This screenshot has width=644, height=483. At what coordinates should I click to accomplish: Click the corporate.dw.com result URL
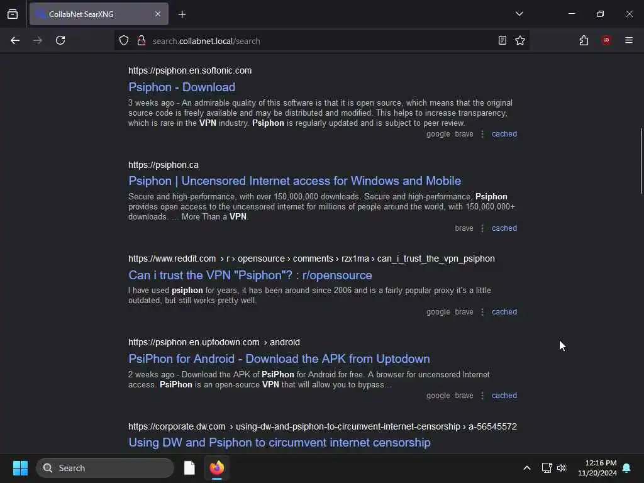323,426
